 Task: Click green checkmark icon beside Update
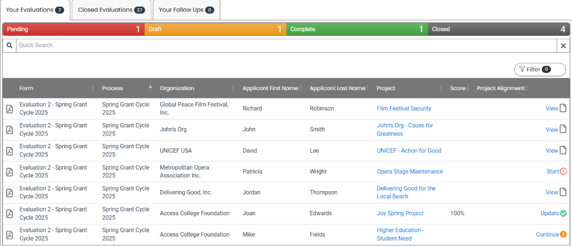coord(563,213)
